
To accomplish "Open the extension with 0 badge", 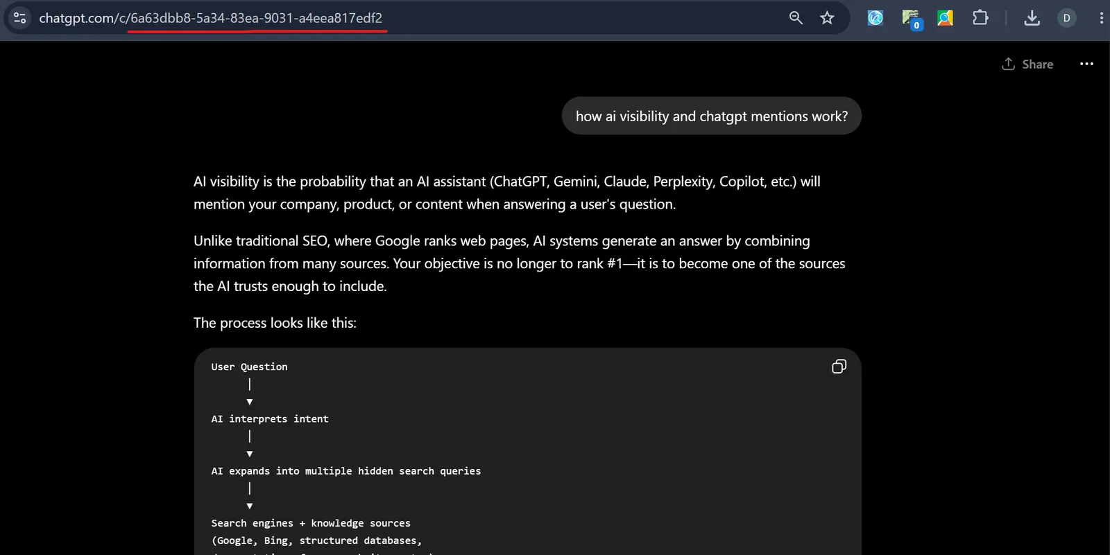I will [911, 19].
